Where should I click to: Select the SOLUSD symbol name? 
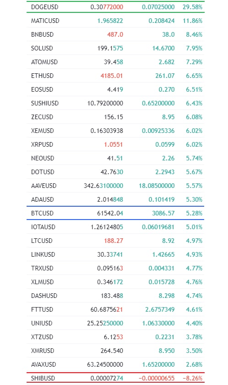tap(42, 48)
